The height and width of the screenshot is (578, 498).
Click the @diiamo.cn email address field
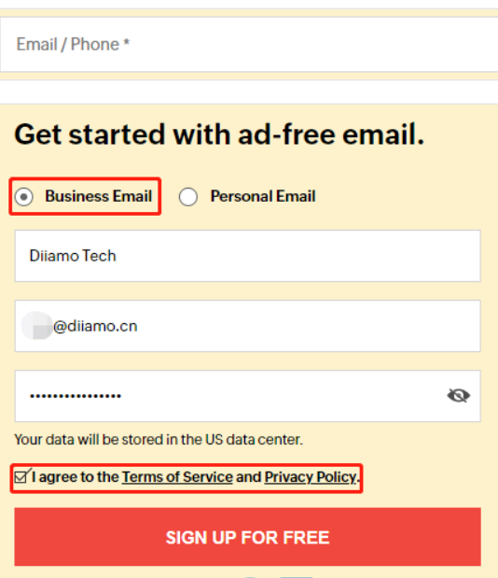coord(248,326)
